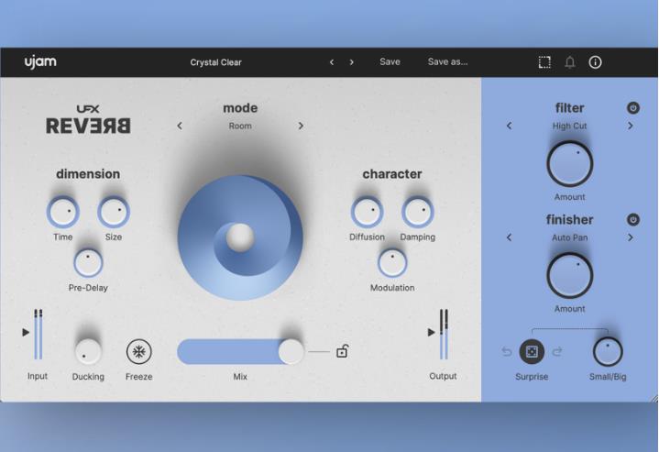The width and height of the screenshot is (659, 452).
Task: Click the Input level triangle marker
Action: [x=26, y=332]
